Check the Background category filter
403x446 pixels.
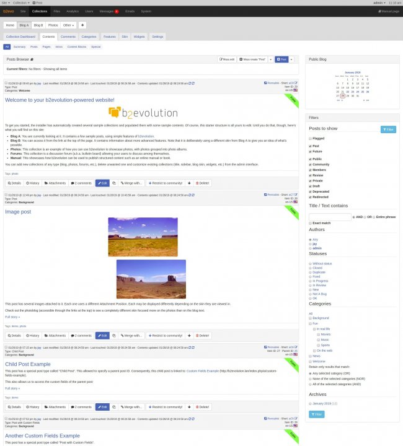[x=310, y=318]
